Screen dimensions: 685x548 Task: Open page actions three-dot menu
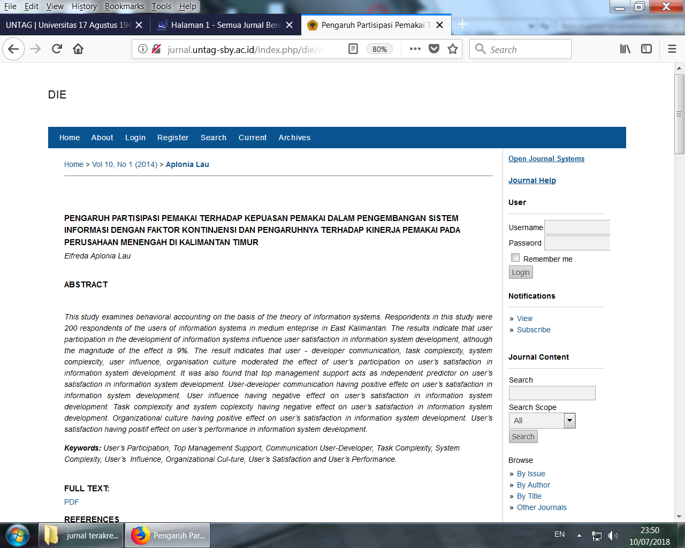point(415,49)
